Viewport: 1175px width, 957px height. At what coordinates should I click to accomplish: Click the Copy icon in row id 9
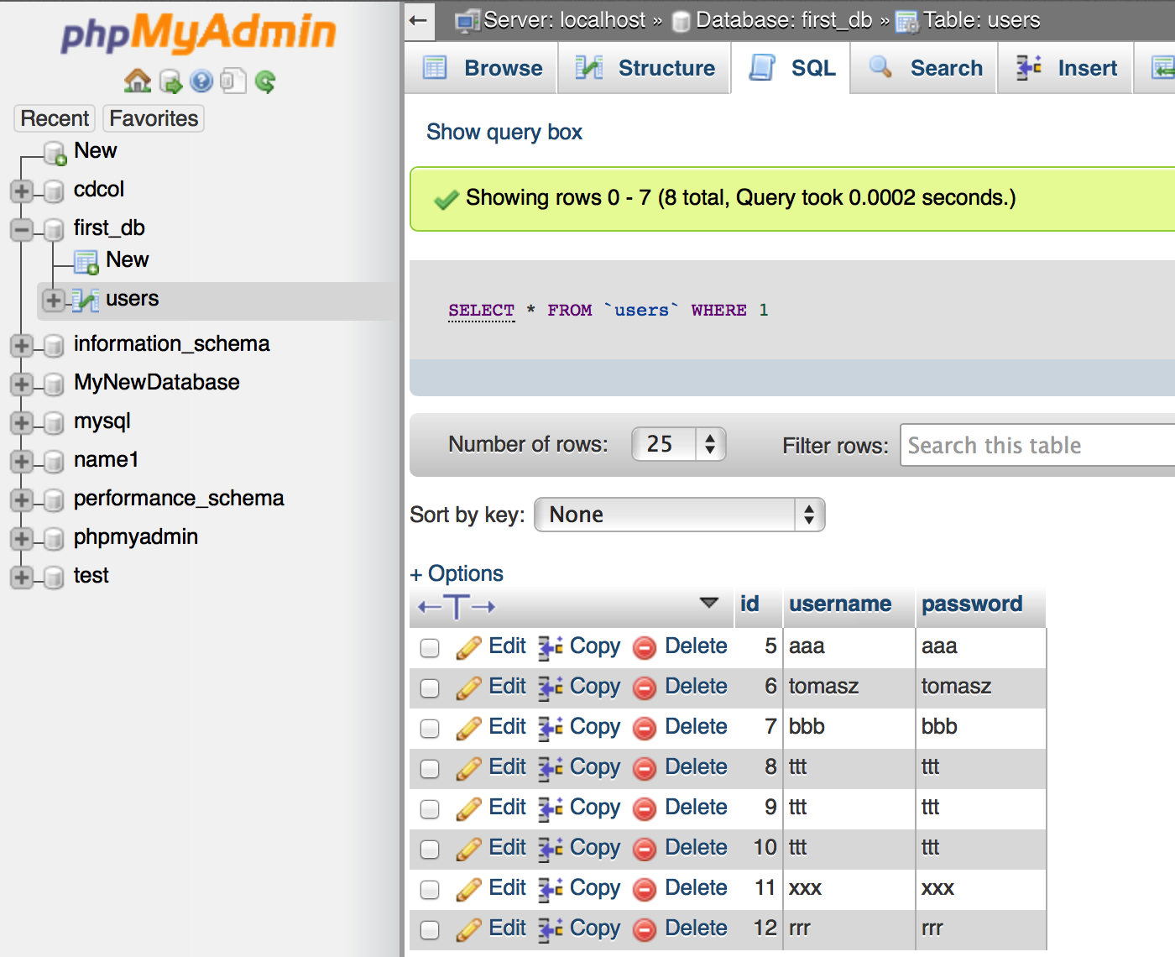coord(551,808)
